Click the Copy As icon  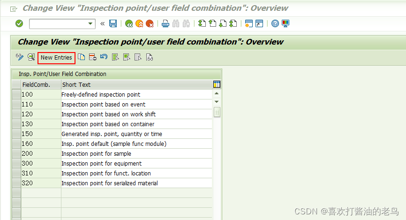82,57
